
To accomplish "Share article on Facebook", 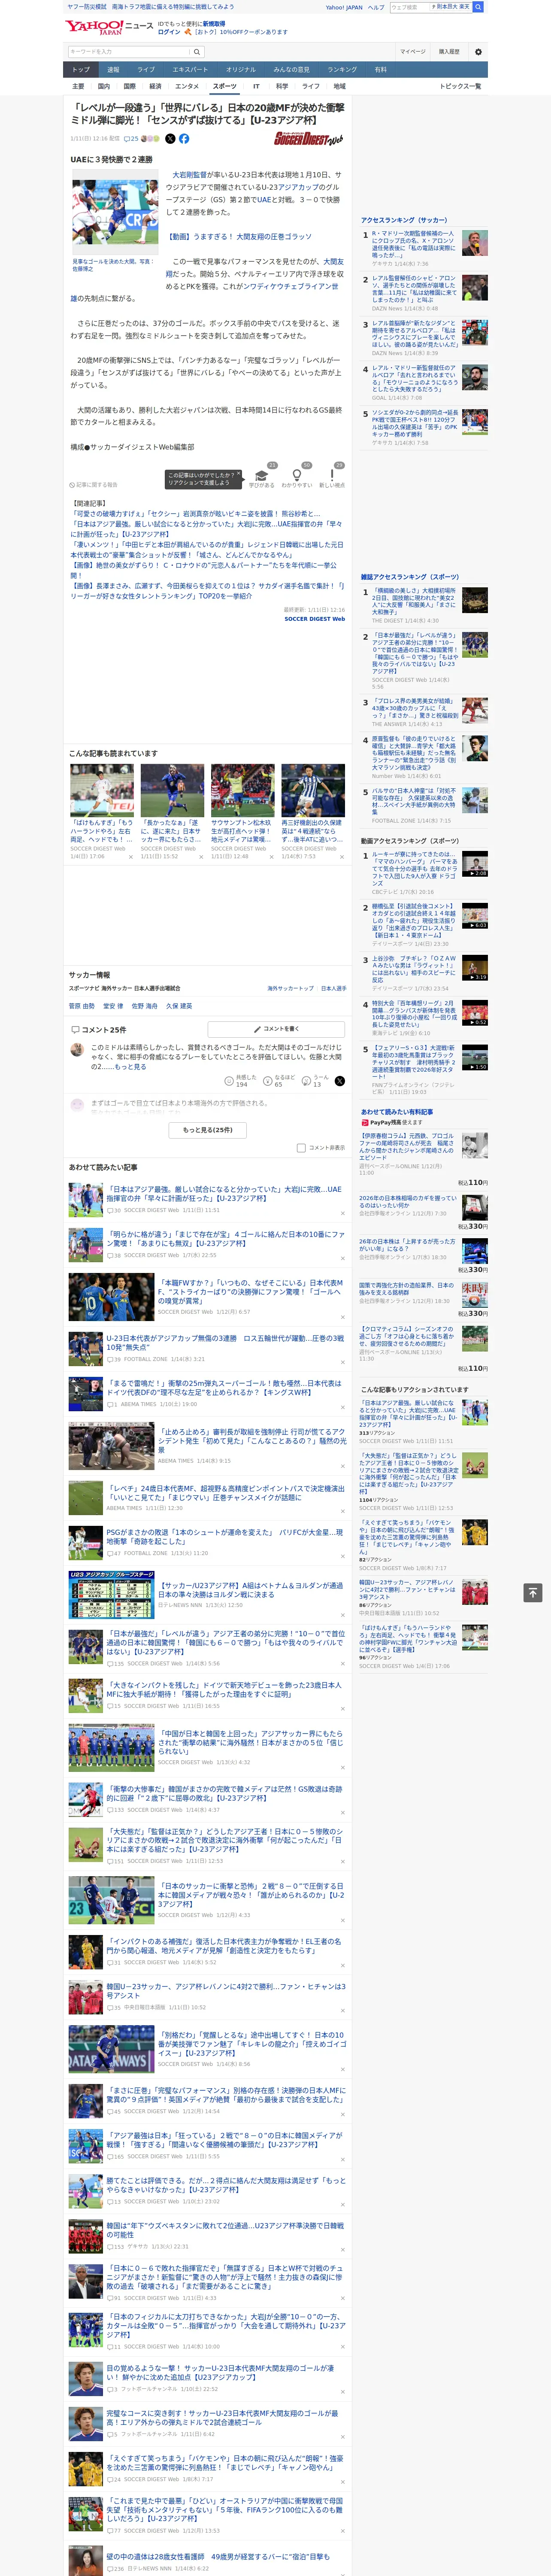I will pos(184,139).
